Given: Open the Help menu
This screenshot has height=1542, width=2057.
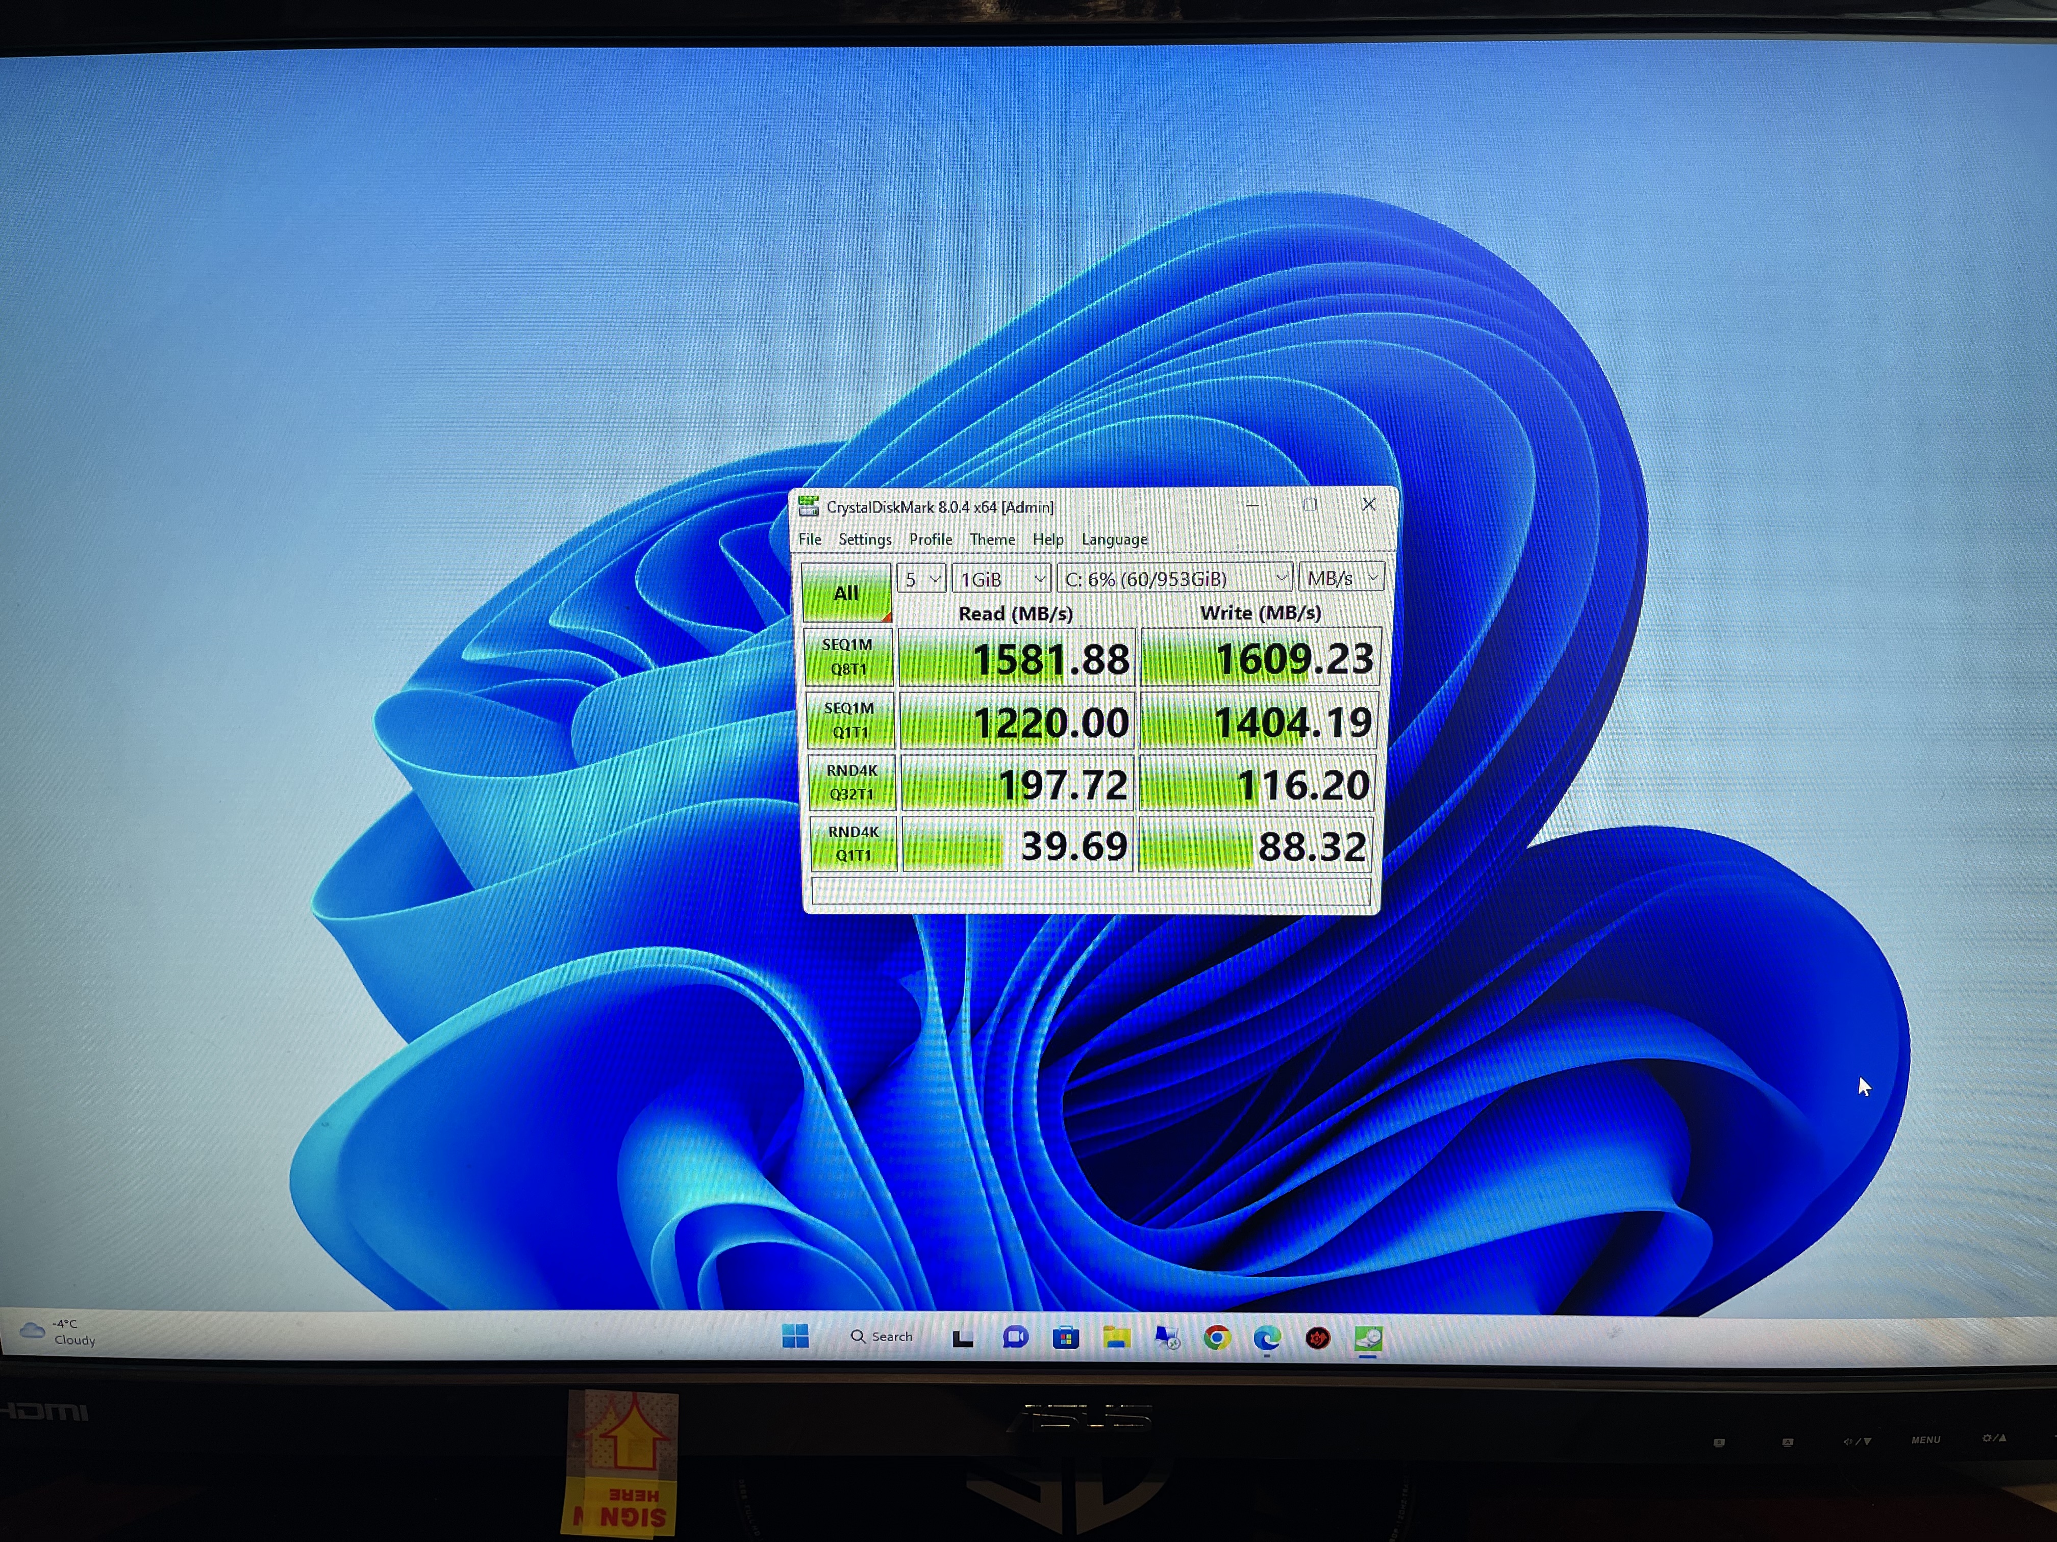Looking at the screenshot, I should [x=1048, y=540].
